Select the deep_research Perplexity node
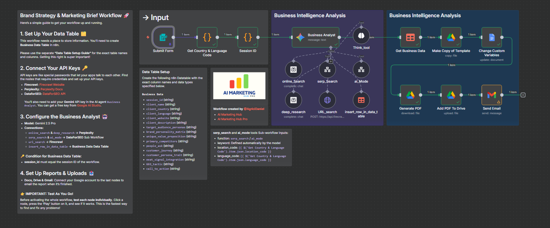 click(293, 100)
